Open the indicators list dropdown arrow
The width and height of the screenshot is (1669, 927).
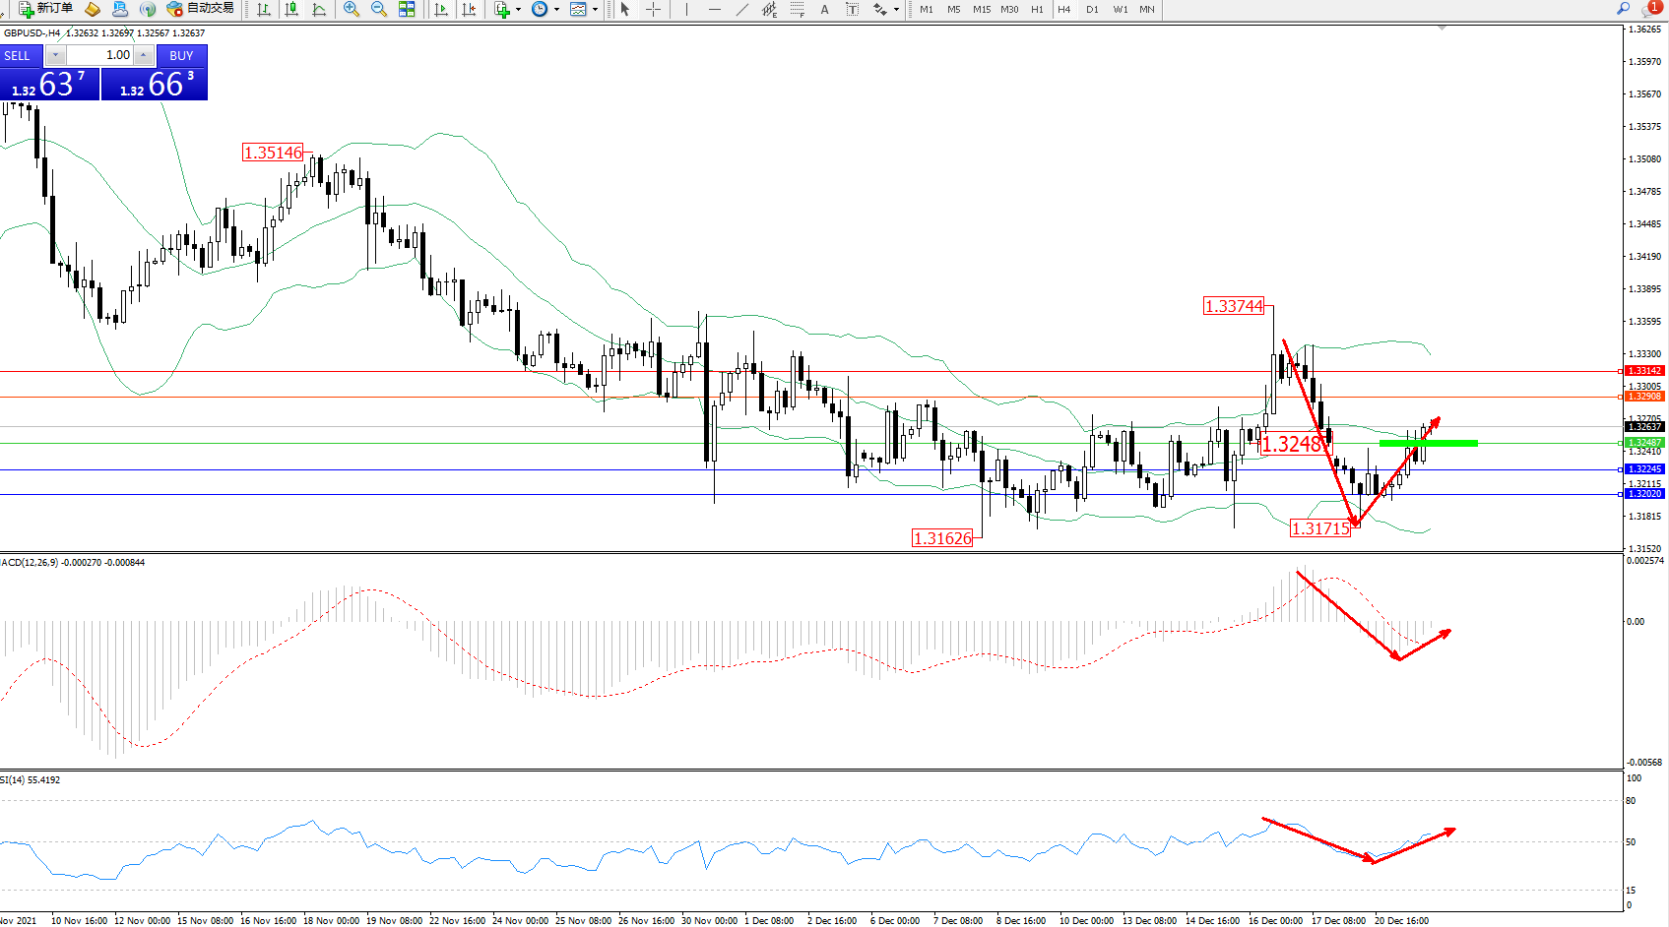click(x=518, y=10)
